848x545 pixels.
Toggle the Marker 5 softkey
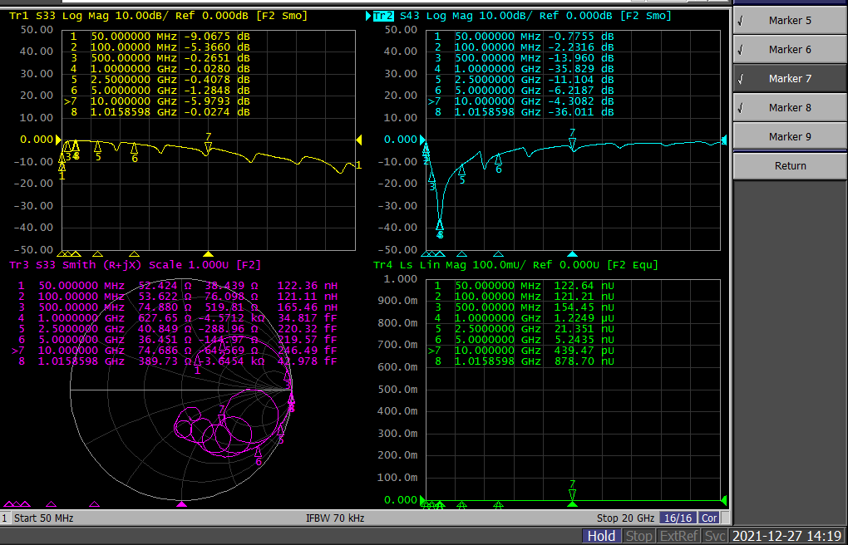(x=790, y=20)
